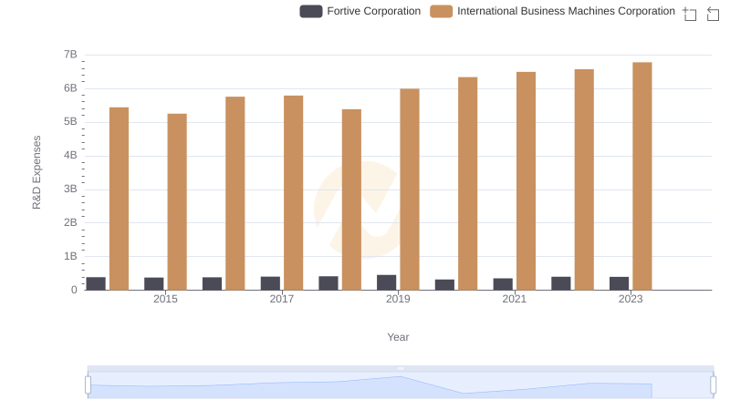Click the R&D Expenses axis title
730x420 pixels.
coord(36,172)
